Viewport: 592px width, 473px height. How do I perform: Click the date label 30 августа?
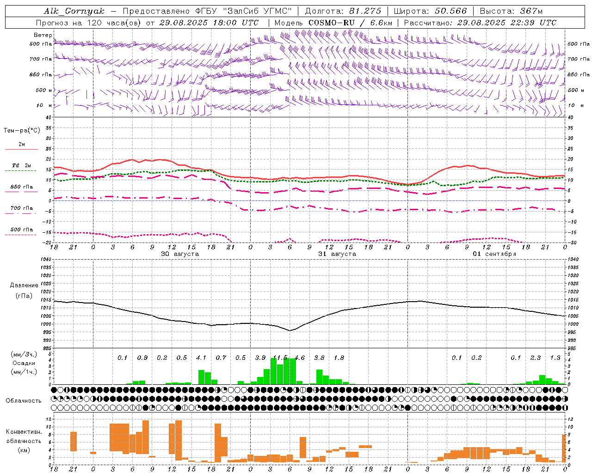tap(180, 254)
